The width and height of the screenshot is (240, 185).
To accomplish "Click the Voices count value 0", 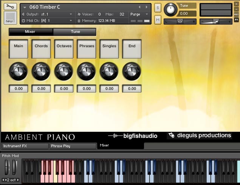I will click(99, 14).
